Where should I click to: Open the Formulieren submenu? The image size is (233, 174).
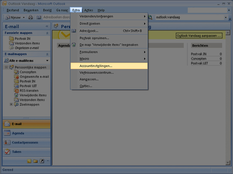109,52
